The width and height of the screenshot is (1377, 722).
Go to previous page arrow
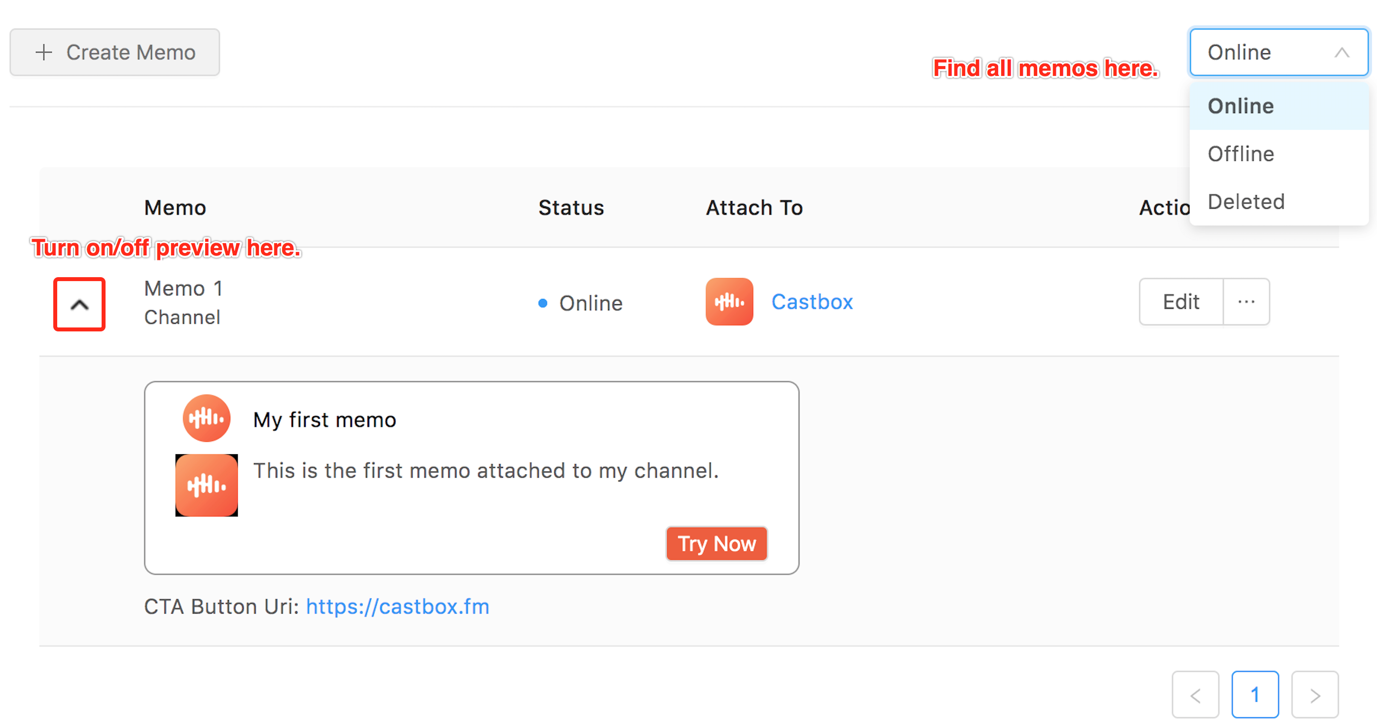1195,695
